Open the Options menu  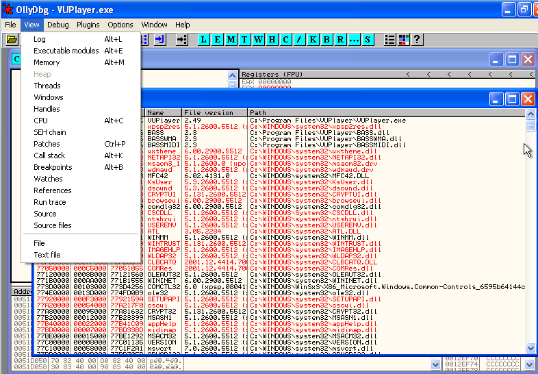pos(120,25)
